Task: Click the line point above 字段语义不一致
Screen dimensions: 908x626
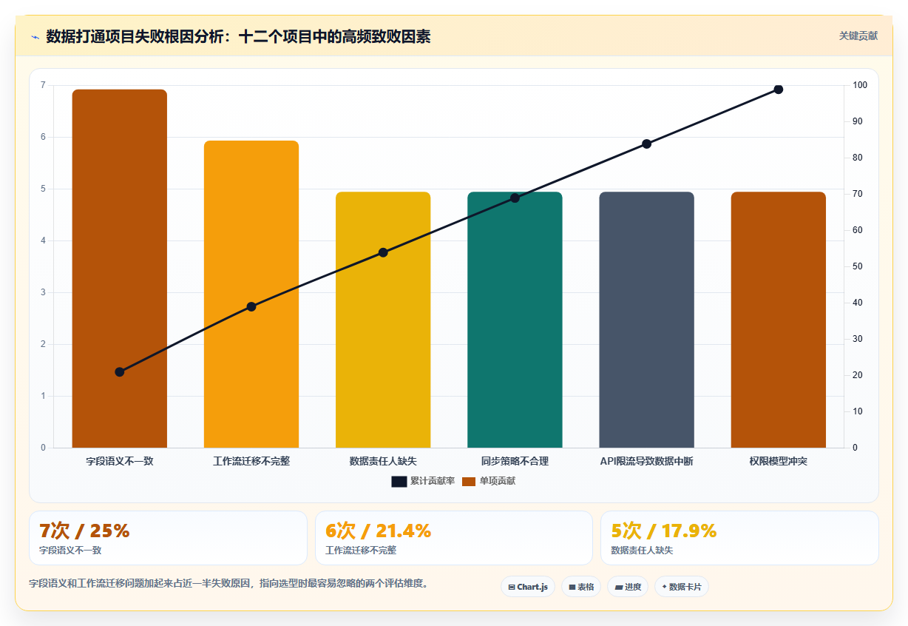Action: [x=120, y=371]
